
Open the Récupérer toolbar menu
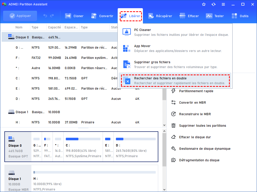(160, 16)
